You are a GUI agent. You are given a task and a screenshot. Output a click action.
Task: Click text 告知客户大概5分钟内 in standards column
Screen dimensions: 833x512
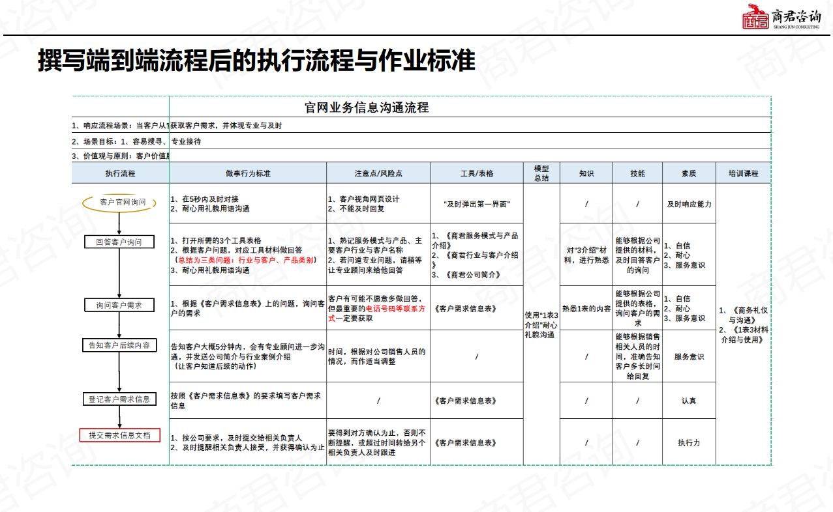(209, 347)
